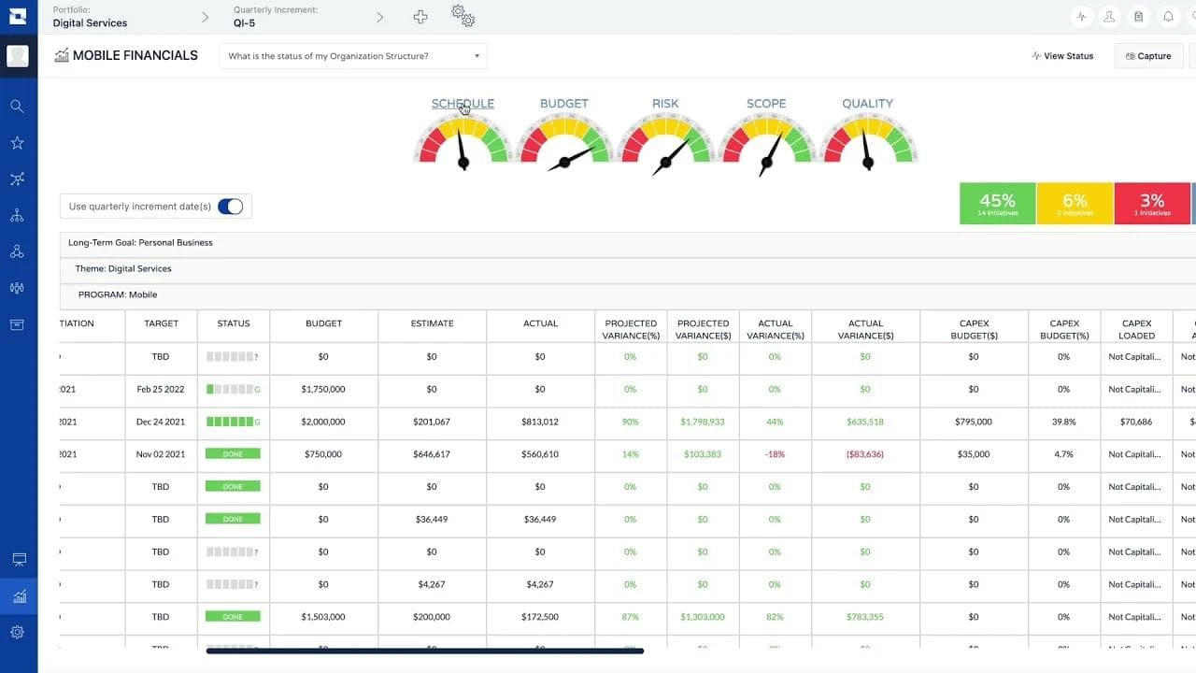Image resolution: width=1196 pixels, height=673 pixels.
Task: Select the Favorites star icon in sidebar
Action: [17, 142]
